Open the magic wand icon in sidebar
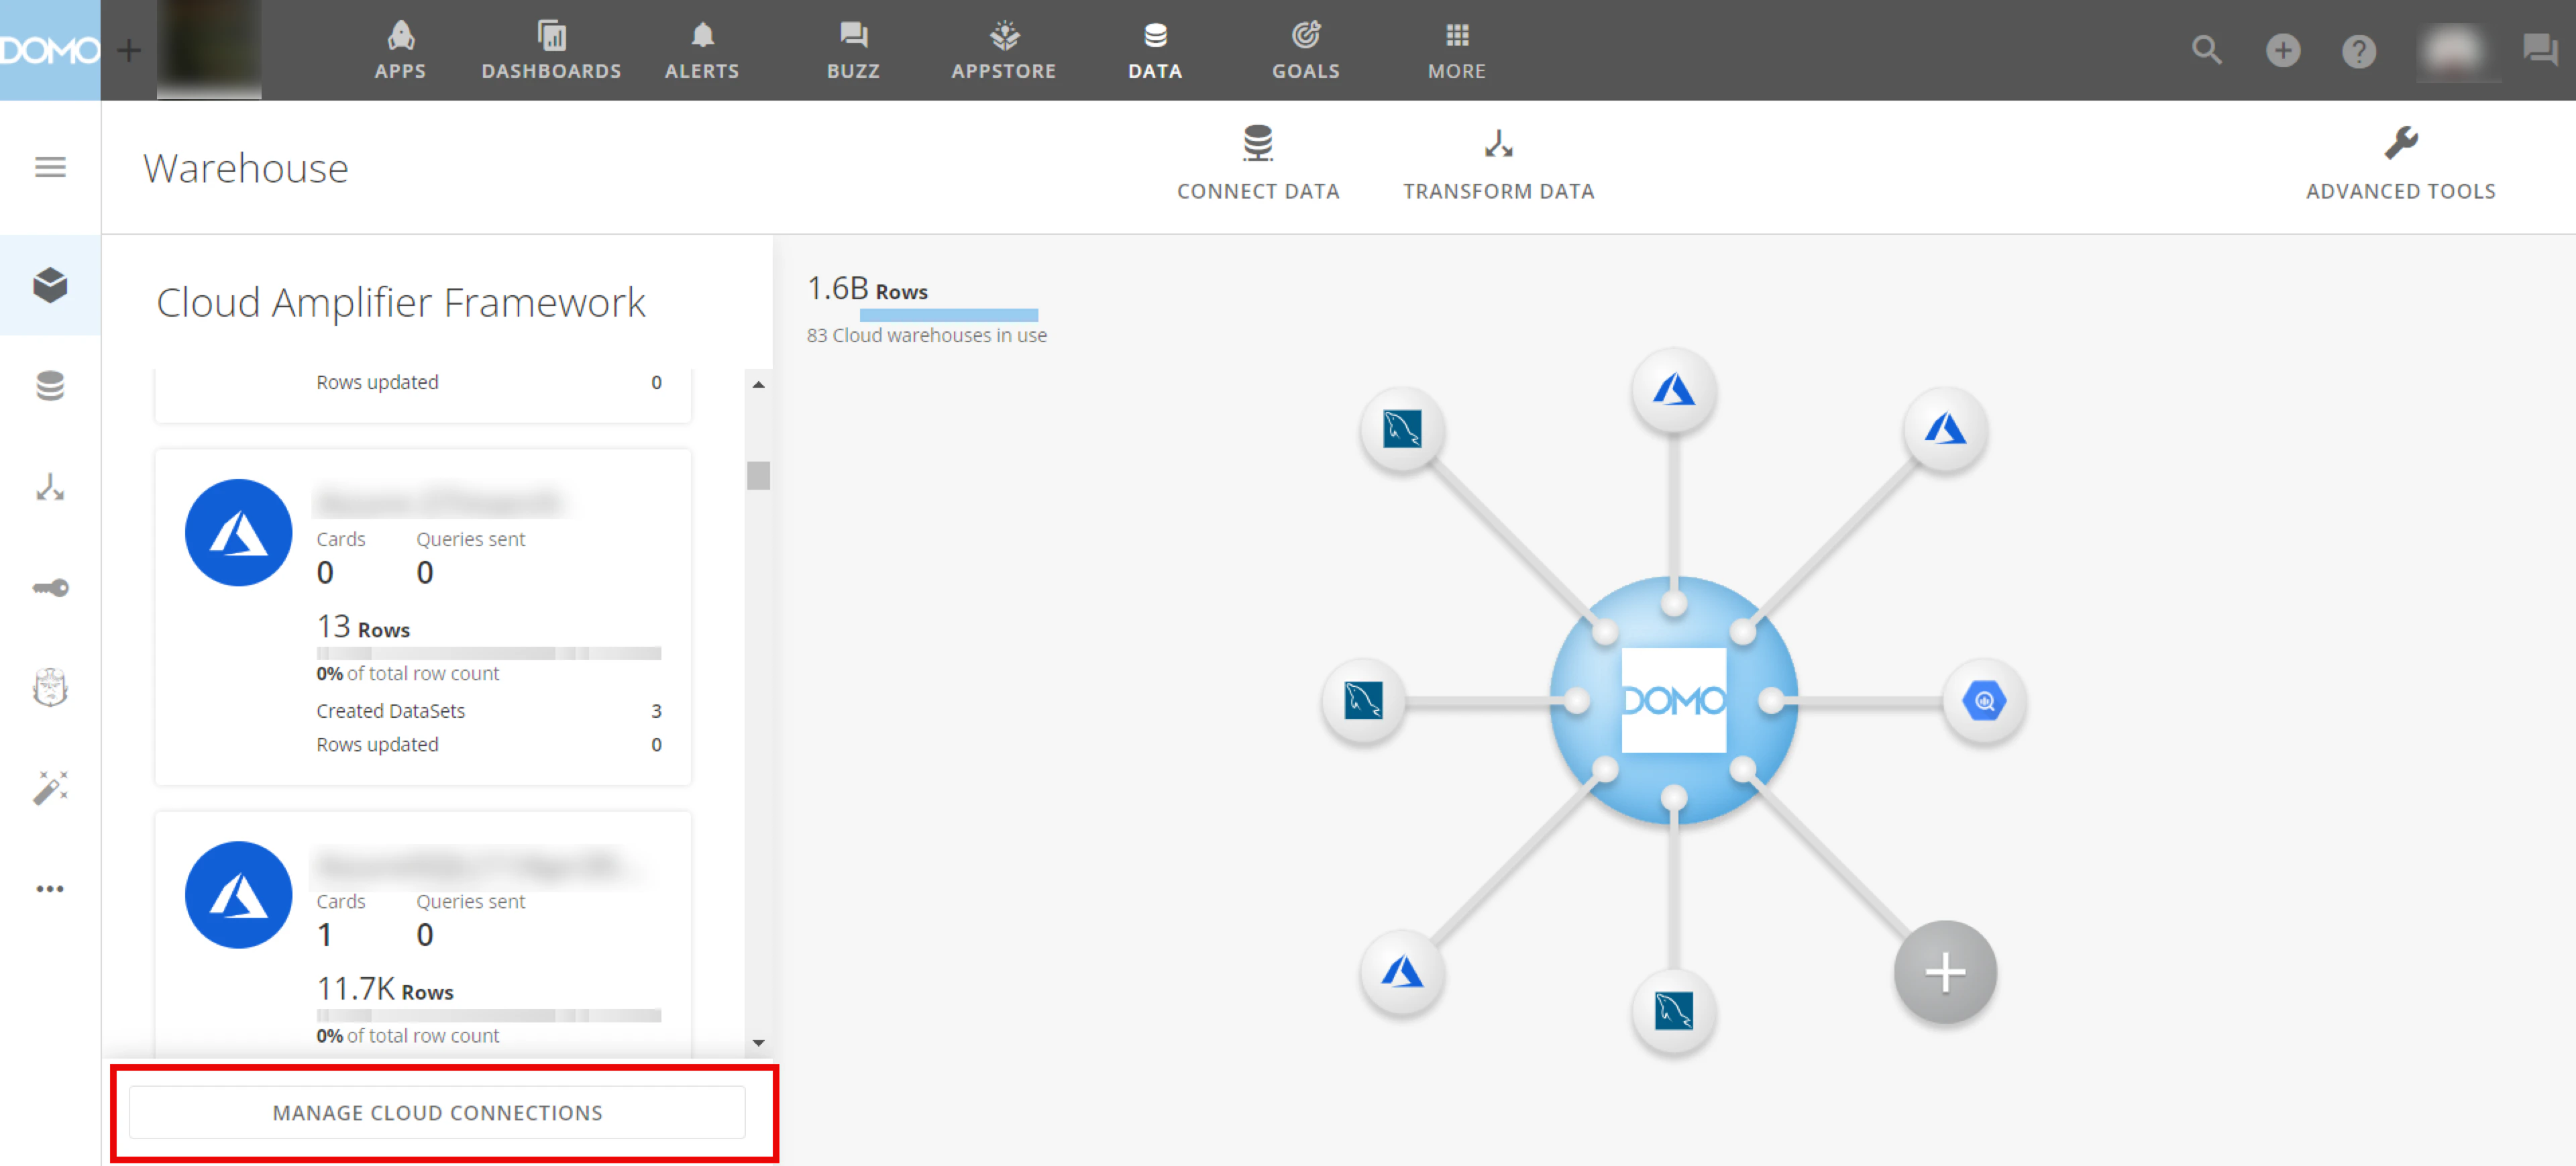 50,788
